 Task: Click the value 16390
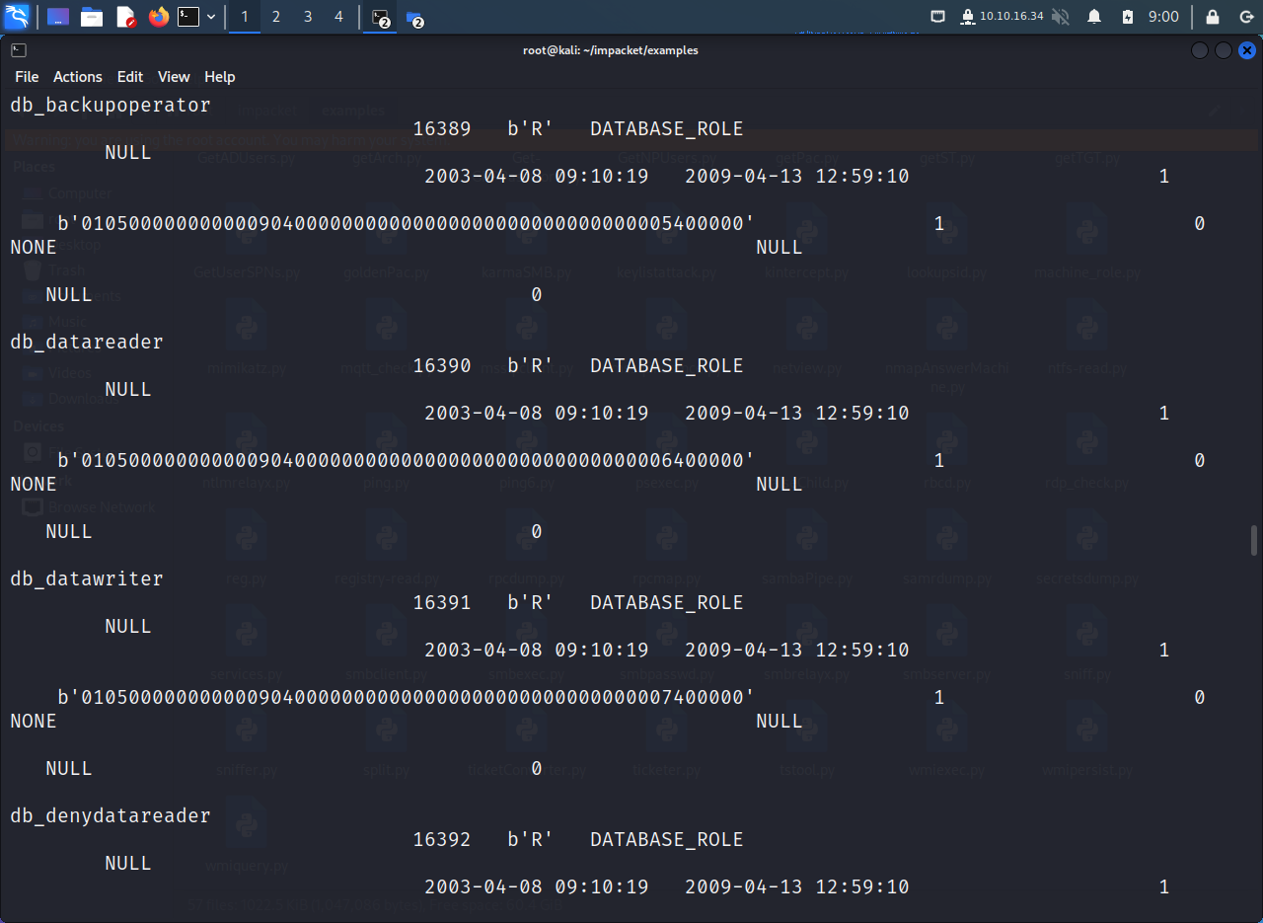pyautogui.click(x=442, y=365)
